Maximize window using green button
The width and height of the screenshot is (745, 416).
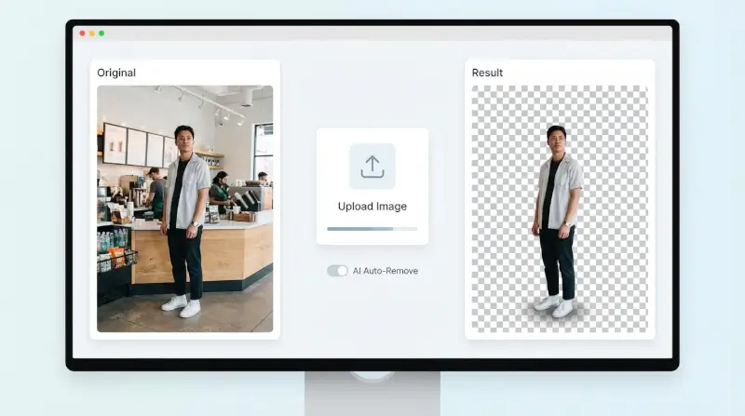(x=102, y=34)
